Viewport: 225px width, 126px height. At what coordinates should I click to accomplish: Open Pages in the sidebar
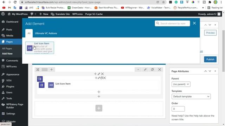tap(9, 42)
